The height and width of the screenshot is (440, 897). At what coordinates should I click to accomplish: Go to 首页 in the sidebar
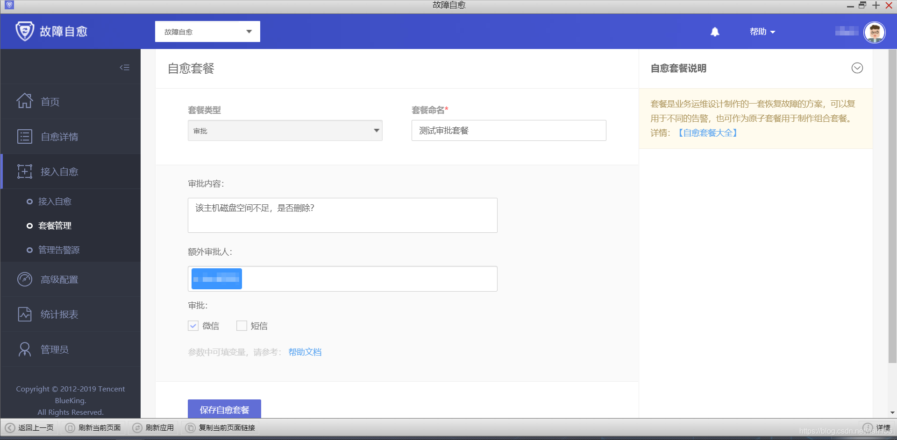(x=71, y=101)
